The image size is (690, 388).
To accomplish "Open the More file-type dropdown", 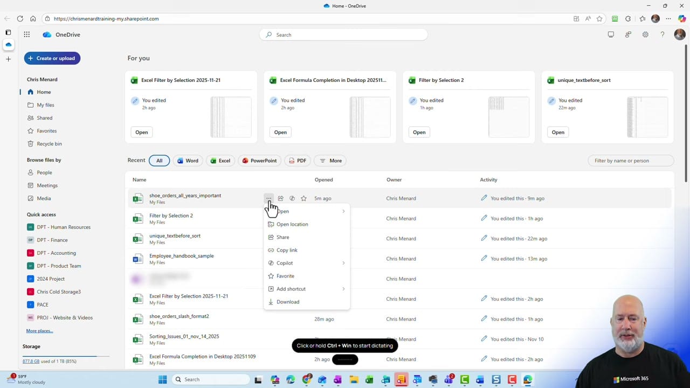I will coord(330,161).
